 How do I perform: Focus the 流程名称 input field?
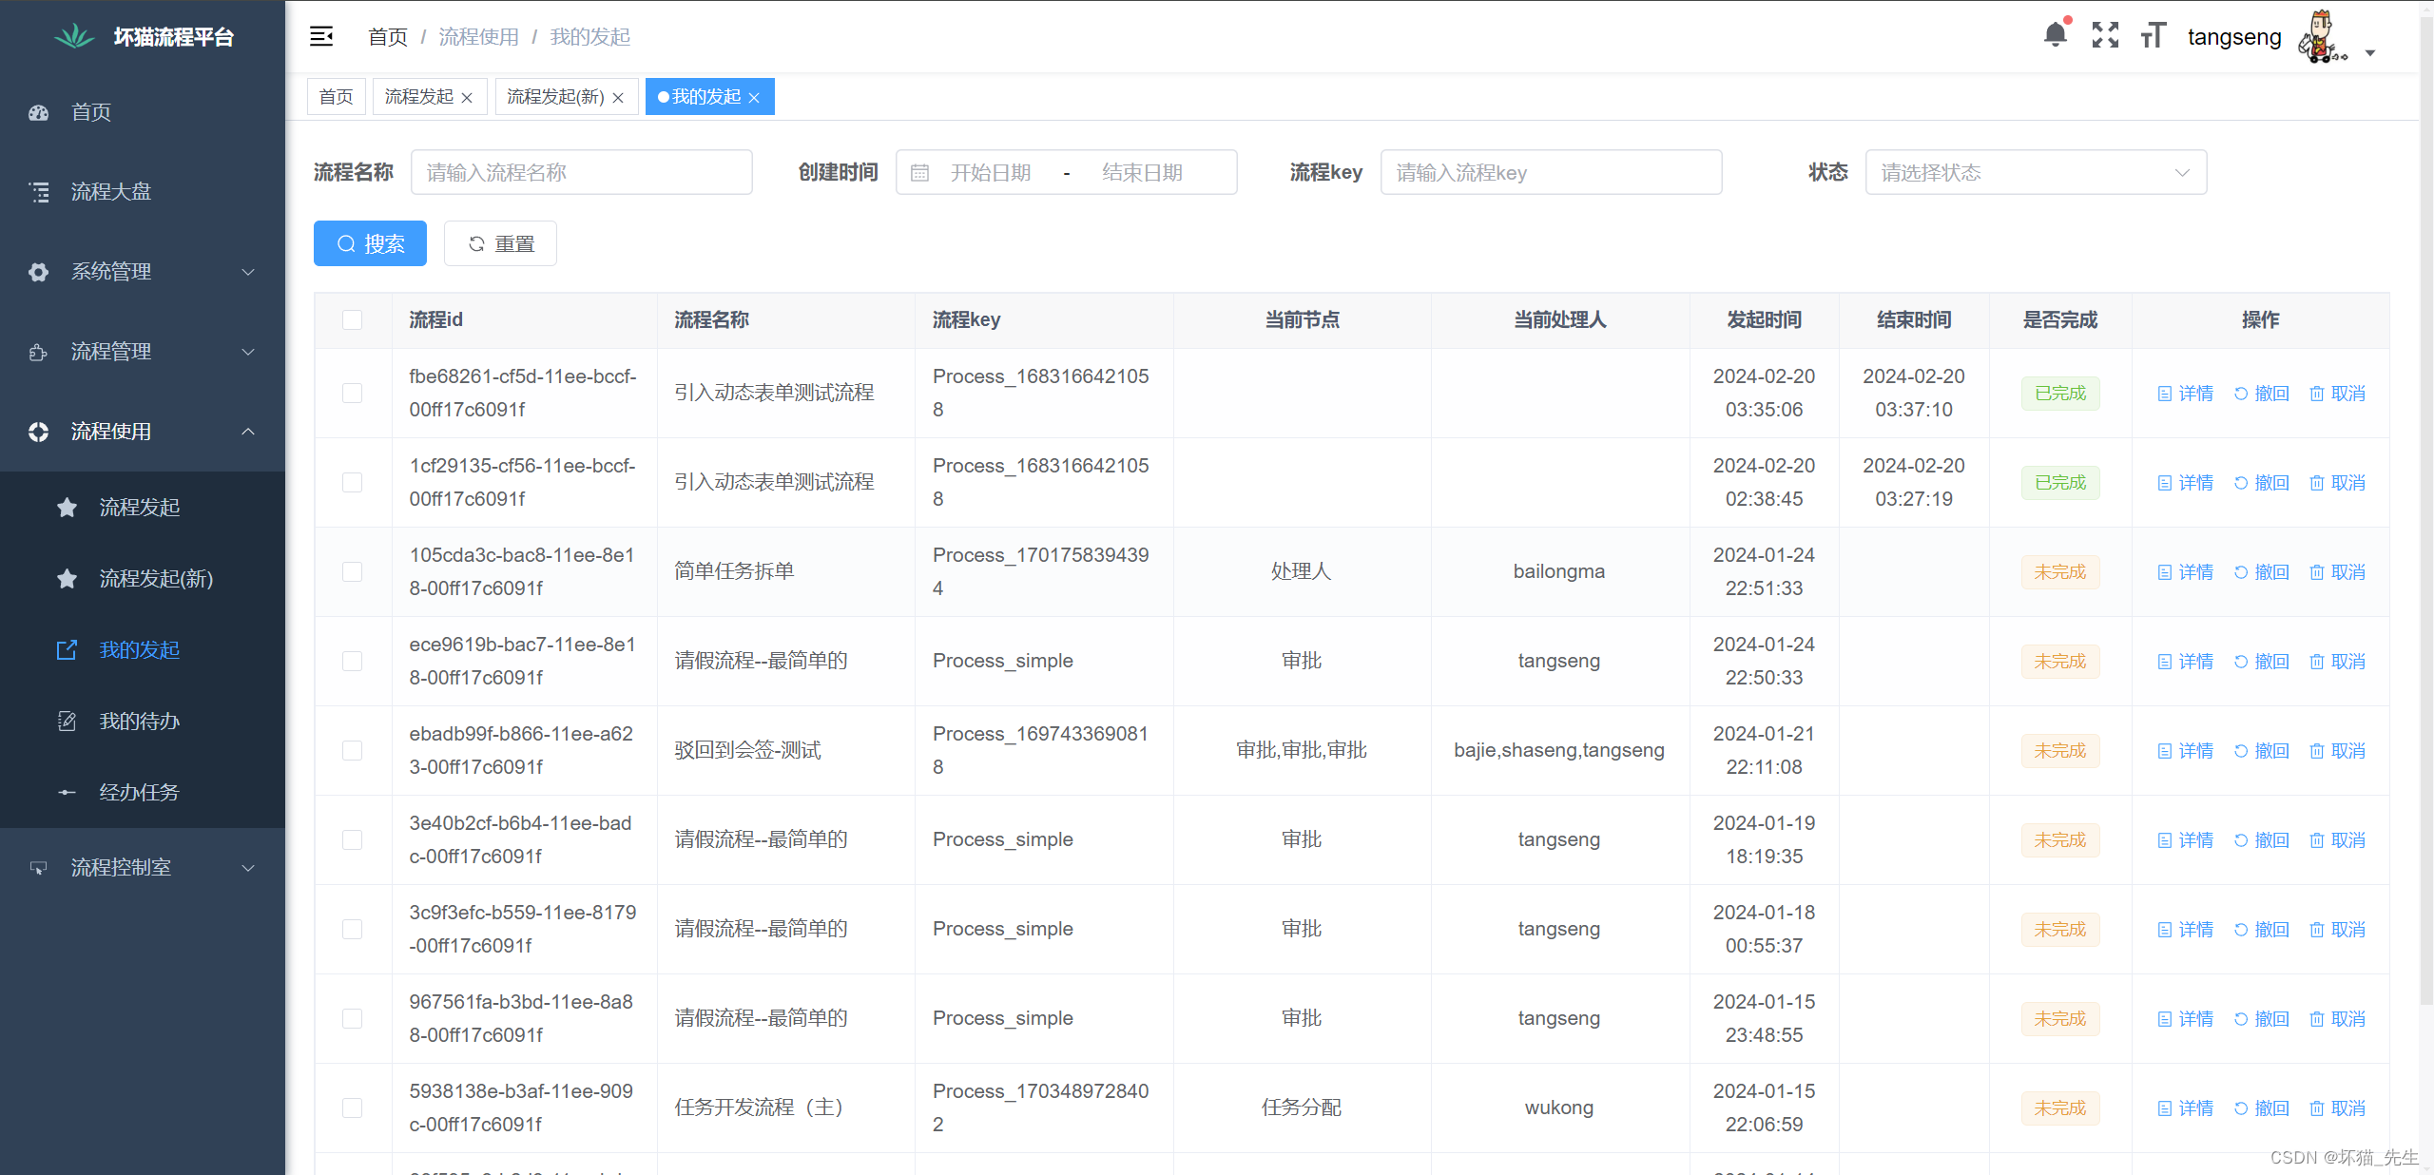point(581,173)
